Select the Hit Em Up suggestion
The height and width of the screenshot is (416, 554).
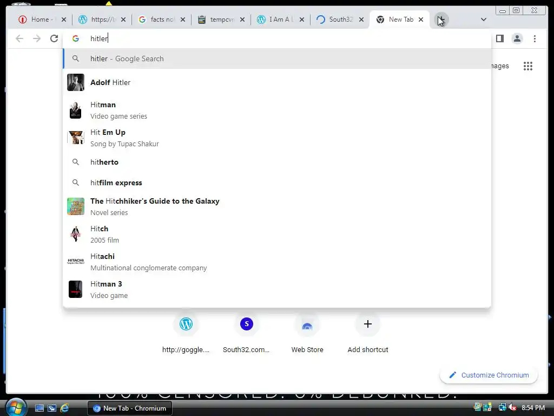(277, 138)
